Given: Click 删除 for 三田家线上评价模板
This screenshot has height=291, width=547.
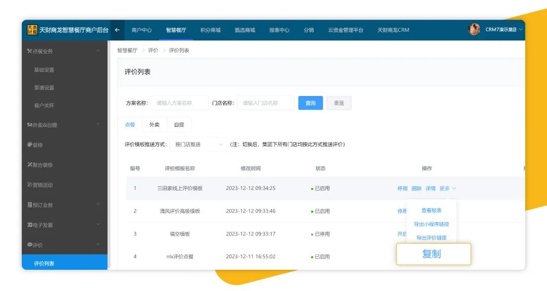Looking at the screenshot, I should [x=416, y=188].
